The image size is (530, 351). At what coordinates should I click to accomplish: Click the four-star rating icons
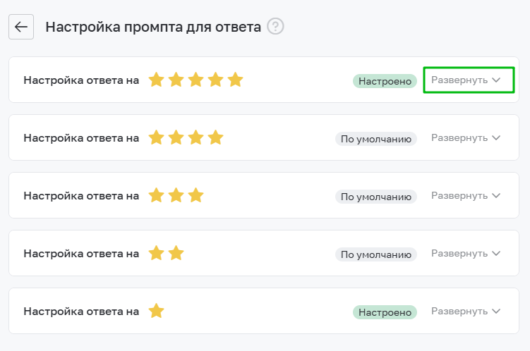point(186,138)
